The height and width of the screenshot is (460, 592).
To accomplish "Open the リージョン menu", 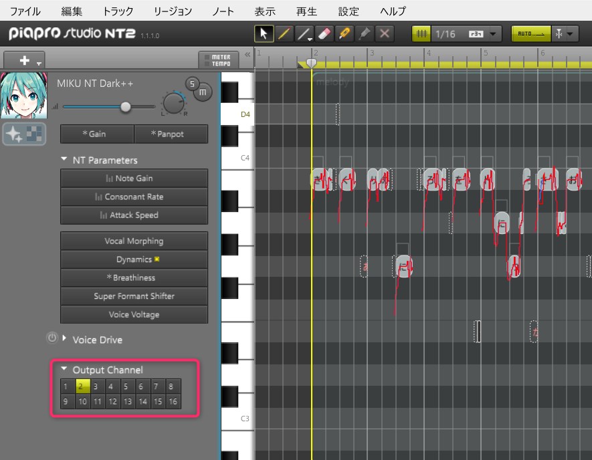I will pos(173,11).
